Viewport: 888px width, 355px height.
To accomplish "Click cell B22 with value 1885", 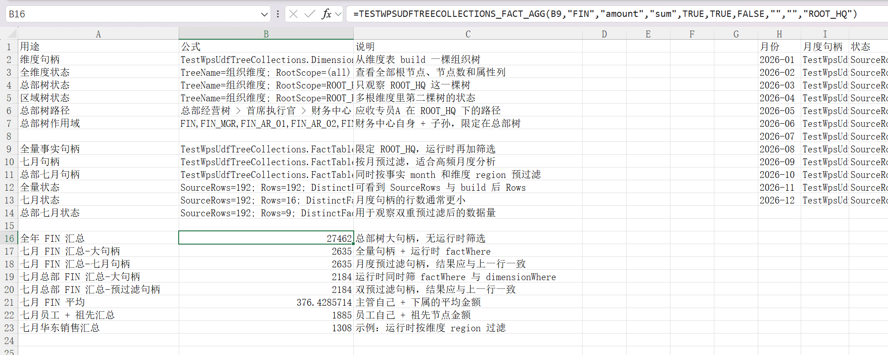I will pyautogui.click(x=266, y=315).
